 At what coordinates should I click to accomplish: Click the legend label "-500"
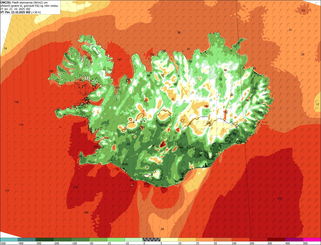(3, 243)
